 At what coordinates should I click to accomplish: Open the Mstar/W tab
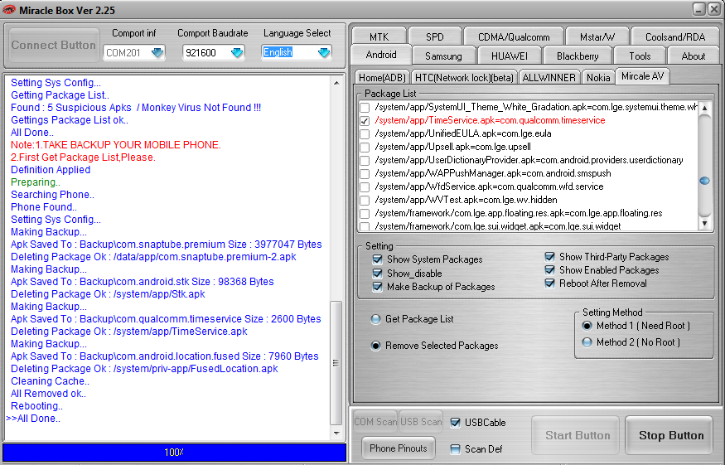pyautogui.click(x=597, y=36)
